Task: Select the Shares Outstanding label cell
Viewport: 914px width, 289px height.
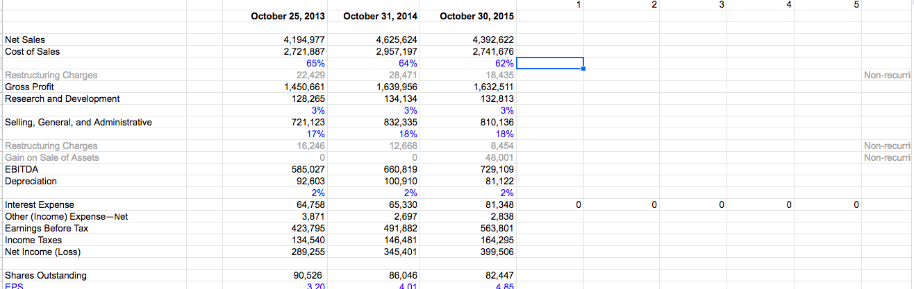Action: click(46, 275)
